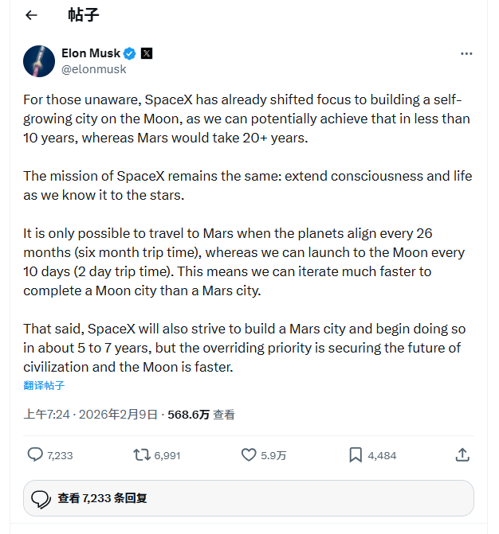This screenshot has width=499, height=534.
Task: Like the post using the heart icon
Action: (249, 454)
